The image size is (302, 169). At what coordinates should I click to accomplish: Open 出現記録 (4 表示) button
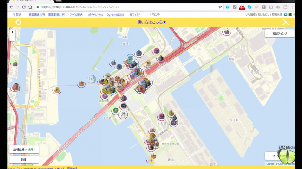click(x=24, y=150)
